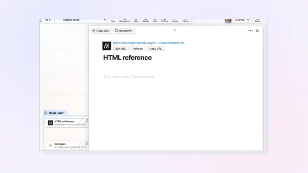Open the Tasks panel
Image resolution: width=308 pixels, height=173 pixels.
257,20
